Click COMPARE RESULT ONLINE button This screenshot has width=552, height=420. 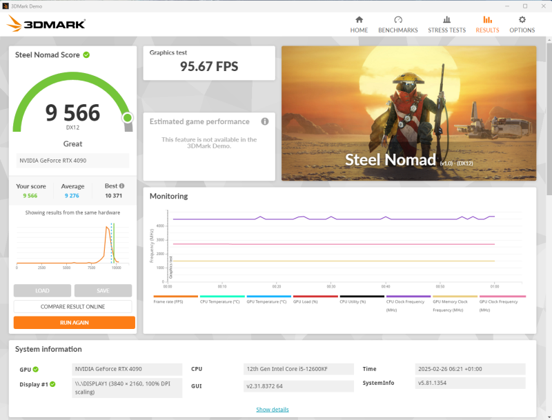click(72, 306)
